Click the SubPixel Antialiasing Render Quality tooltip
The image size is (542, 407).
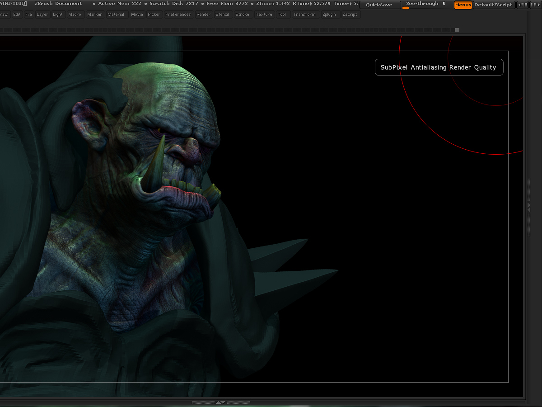pyautogui.click(x=439, y=67)
